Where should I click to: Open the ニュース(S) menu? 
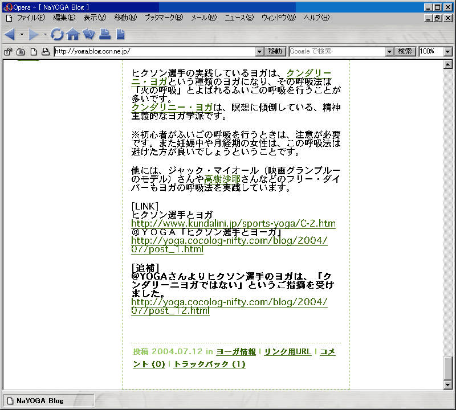pos(239,18)
